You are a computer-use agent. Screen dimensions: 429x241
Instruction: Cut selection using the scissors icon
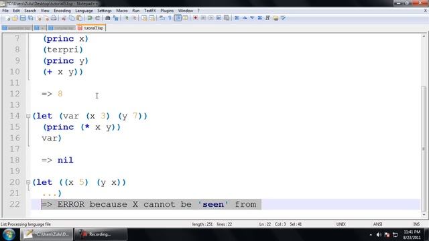[x=64, y=18]
